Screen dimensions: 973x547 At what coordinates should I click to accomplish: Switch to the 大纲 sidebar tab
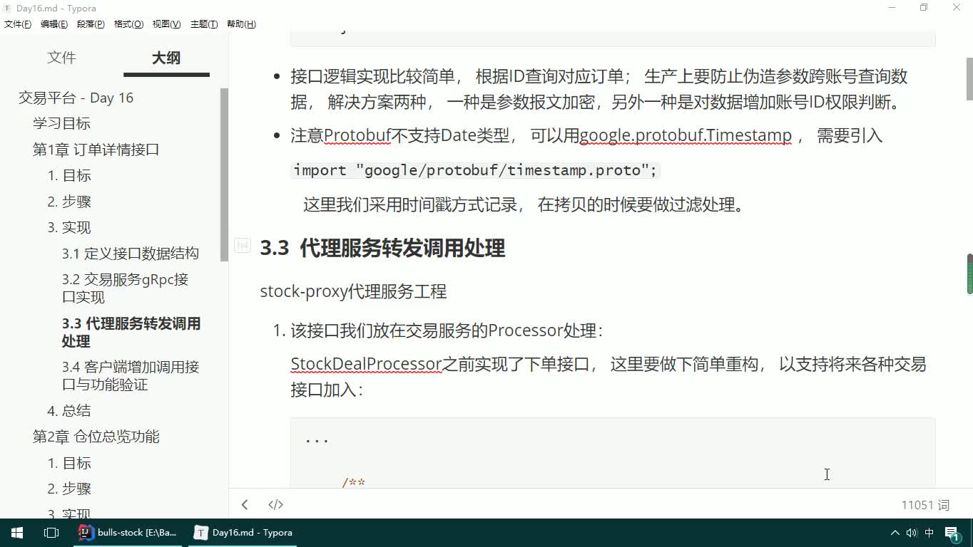pyautogui.click(x=166, y=58)
